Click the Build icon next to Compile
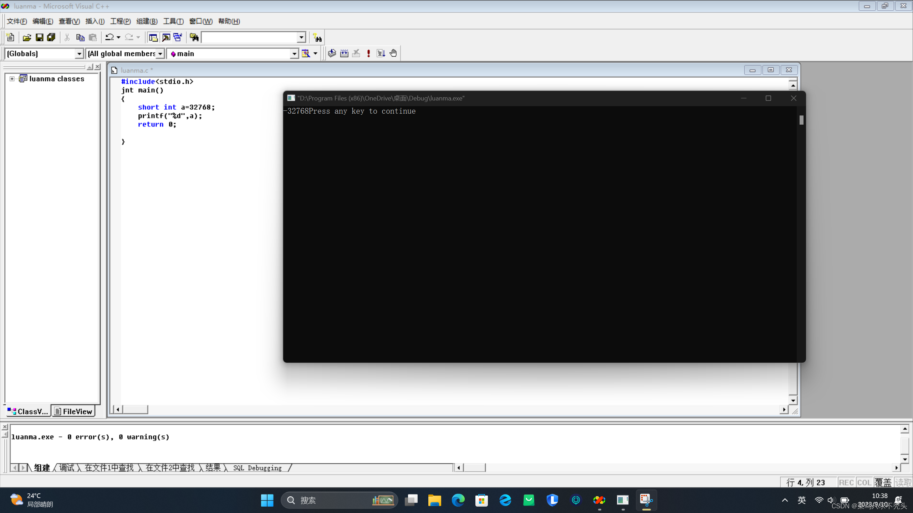The height and width of the screenshot is (513, 913). coord(344,53)
